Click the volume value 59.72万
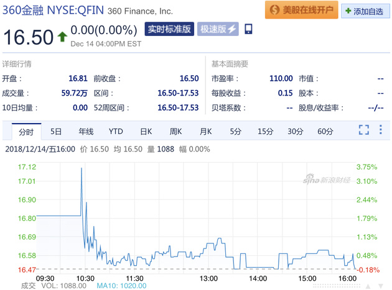 (x=75, y=93)
